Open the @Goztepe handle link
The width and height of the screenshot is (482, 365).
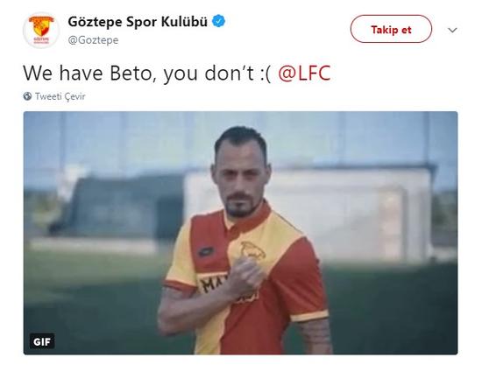click(x=93, y=40)
